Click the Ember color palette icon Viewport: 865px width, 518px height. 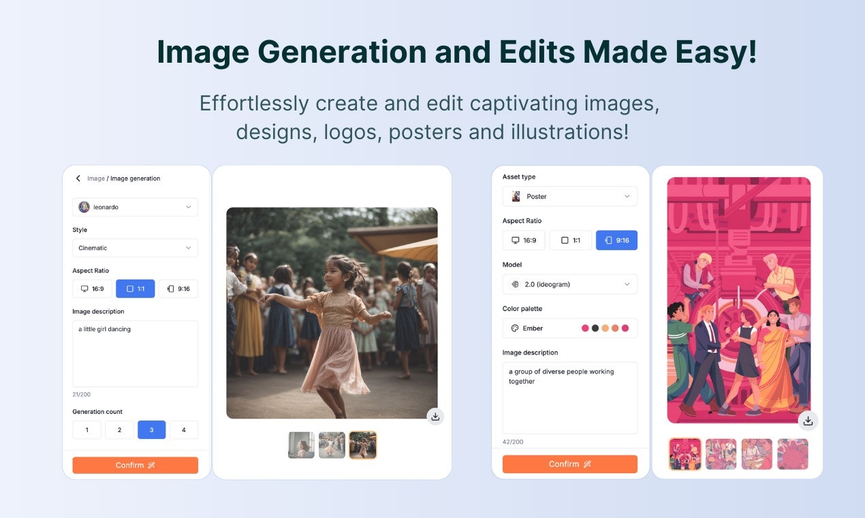pyautogui.click(x=515, y=328)
